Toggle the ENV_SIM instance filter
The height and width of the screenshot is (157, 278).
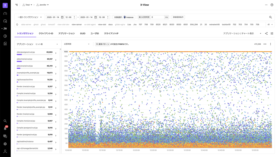pyautogui.click(x=194, y=24)
